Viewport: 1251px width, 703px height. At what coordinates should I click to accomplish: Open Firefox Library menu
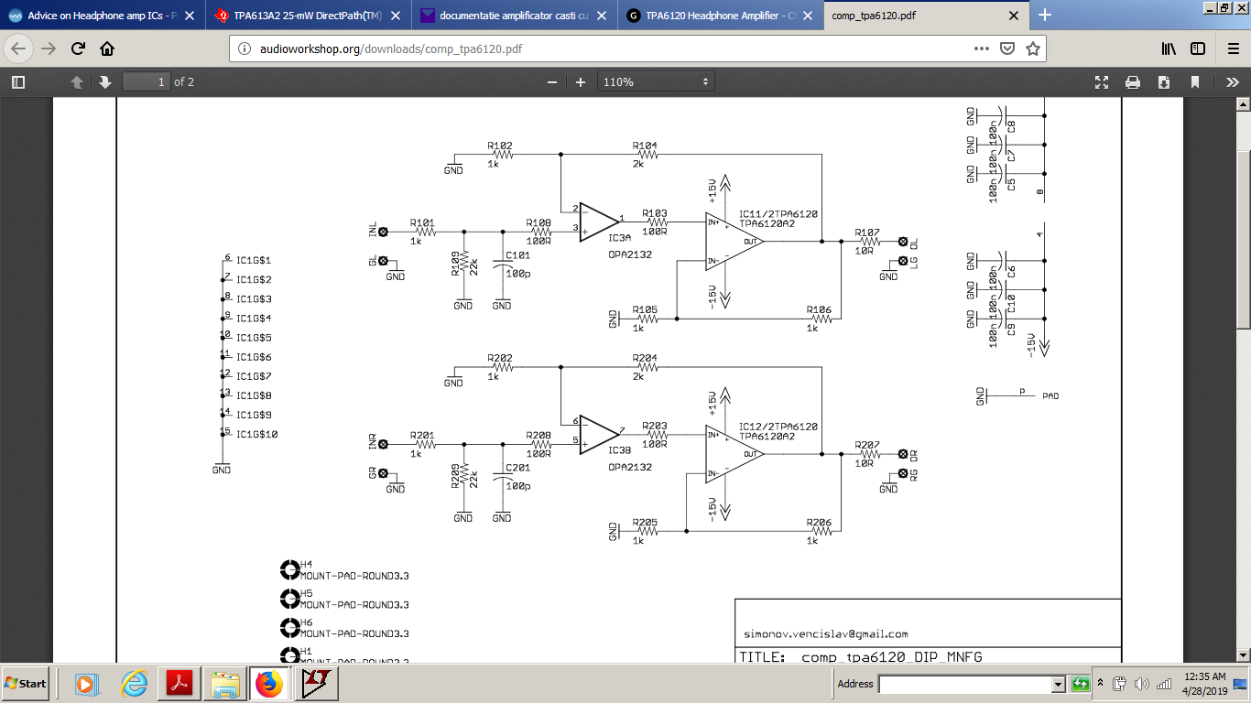pyautogui.click(x=1169, y=49)
